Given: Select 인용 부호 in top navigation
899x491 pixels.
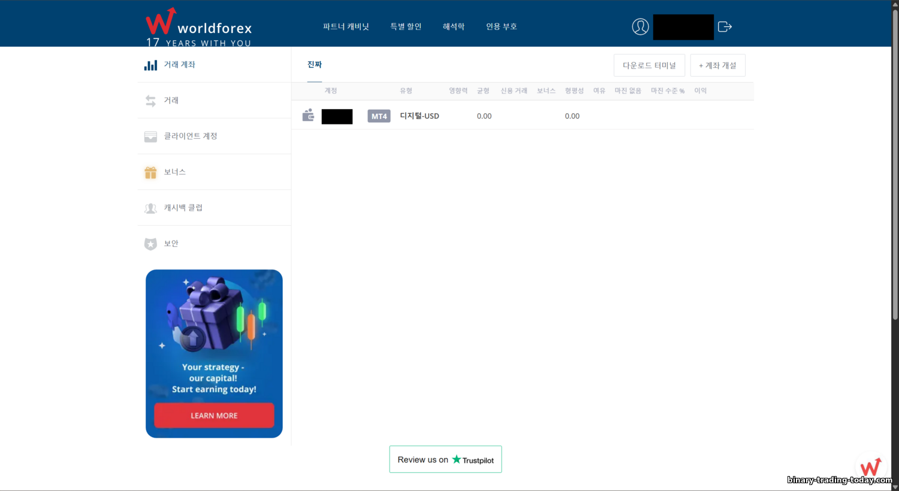Looking at the screenshot, I should tap(502, 27).
